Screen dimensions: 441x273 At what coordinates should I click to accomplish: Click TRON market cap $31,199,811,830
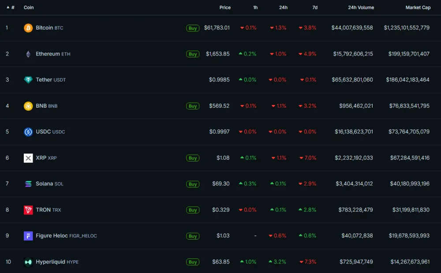[x=411, y=210]
